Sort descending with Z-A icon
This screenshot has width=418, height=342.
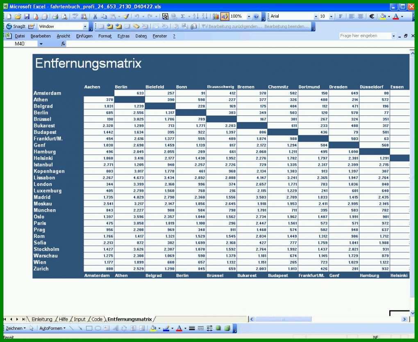click(x=205, y=16)
